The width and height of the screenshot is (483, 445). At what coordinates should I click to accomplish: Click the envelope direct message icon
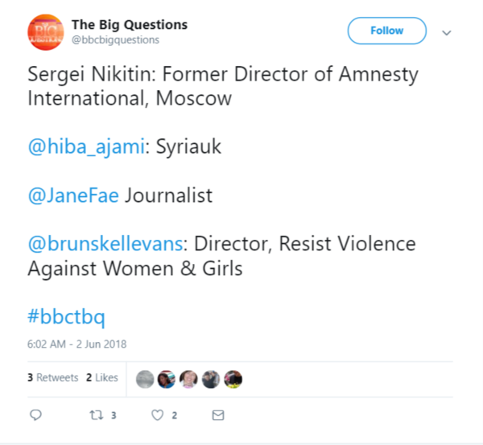(217, 415)
